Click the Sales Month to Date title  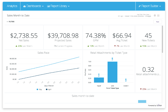[18, 16]
